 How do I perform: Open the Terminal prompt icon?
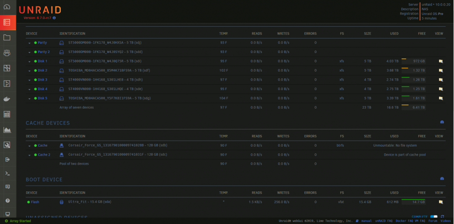coord(8,173)
